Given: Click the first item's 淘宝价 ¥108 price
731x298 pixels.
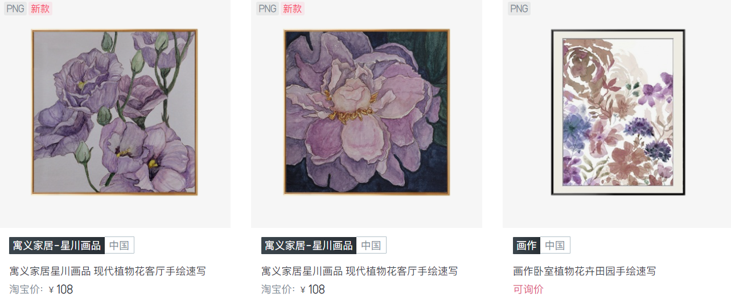Looking at the screenshot, I should click(41, 289).
